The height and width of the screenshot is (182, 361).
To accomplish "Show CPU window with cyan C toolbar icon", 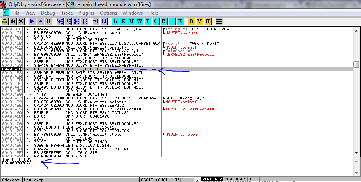I will [x=156, y=21].
